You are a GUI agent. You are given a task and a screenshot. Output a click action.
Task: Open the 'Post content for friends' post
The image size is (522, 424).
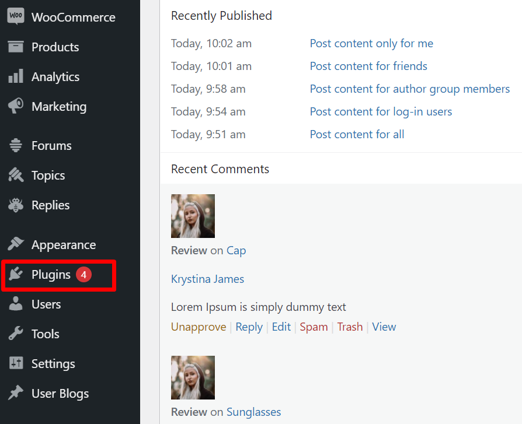click(x=368, y=66)
